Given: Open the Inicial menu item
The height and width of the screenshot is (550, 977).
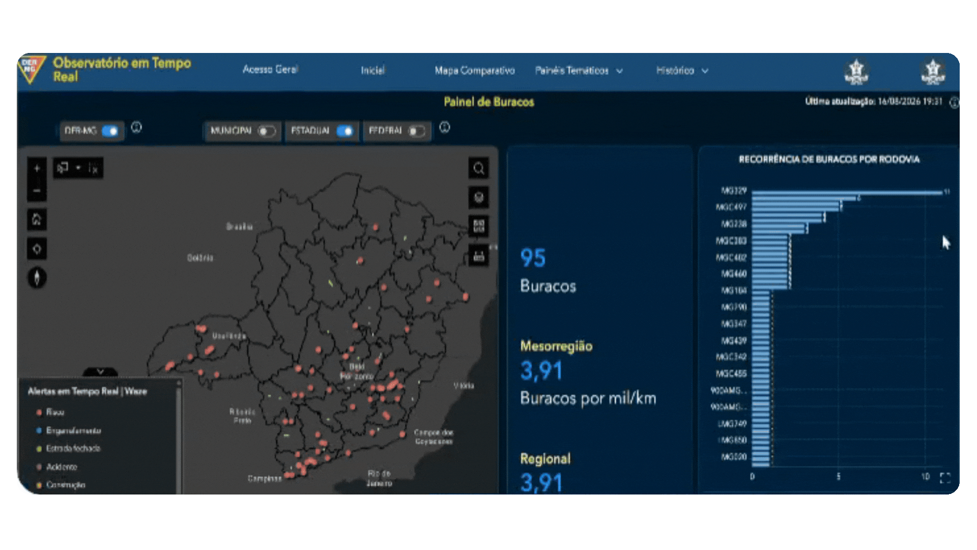Looking at the screenshot, I should coord(372,71).
